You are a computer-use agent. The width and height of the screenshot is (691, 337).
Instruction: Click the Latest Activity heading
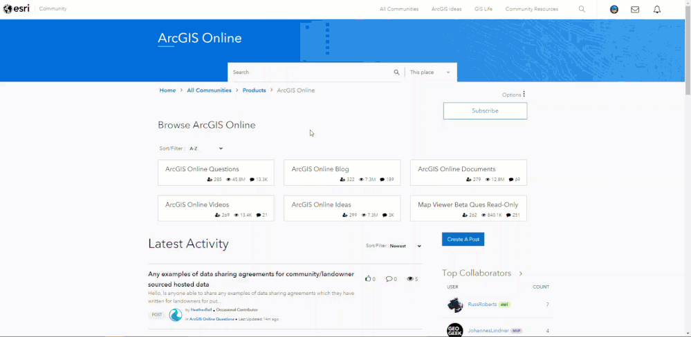click(x=188, y=244)
